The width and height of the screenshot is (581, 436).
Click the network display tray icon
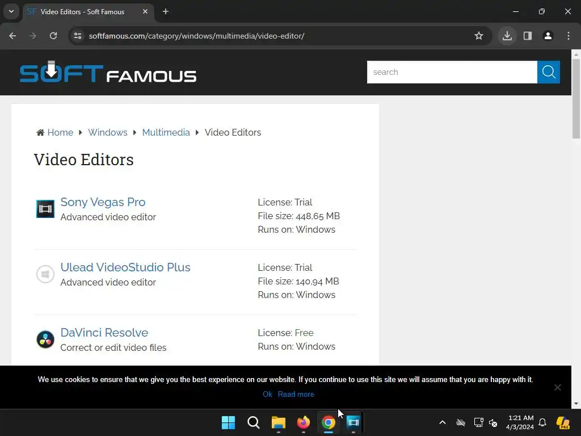tap(478, 422)
